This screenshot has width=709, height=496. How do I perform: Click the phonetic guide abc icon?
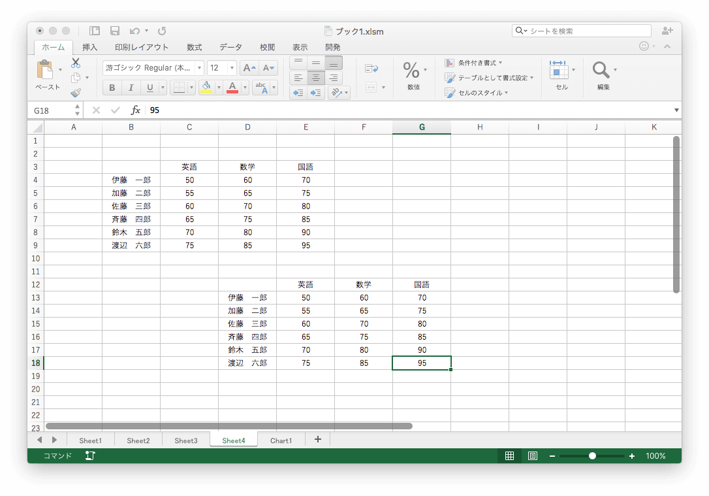[261, 88]
